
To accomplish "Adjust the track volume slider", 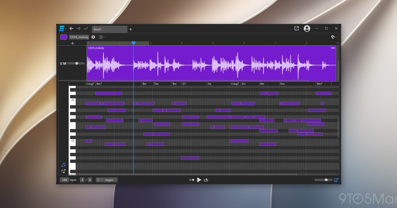I will 76,63.
